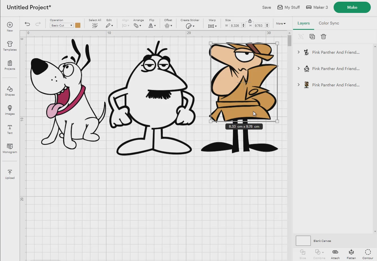This screenshot has width=377, height=261.
Task: Click the tan color swatch beside Operation
Action: (78, 25)
